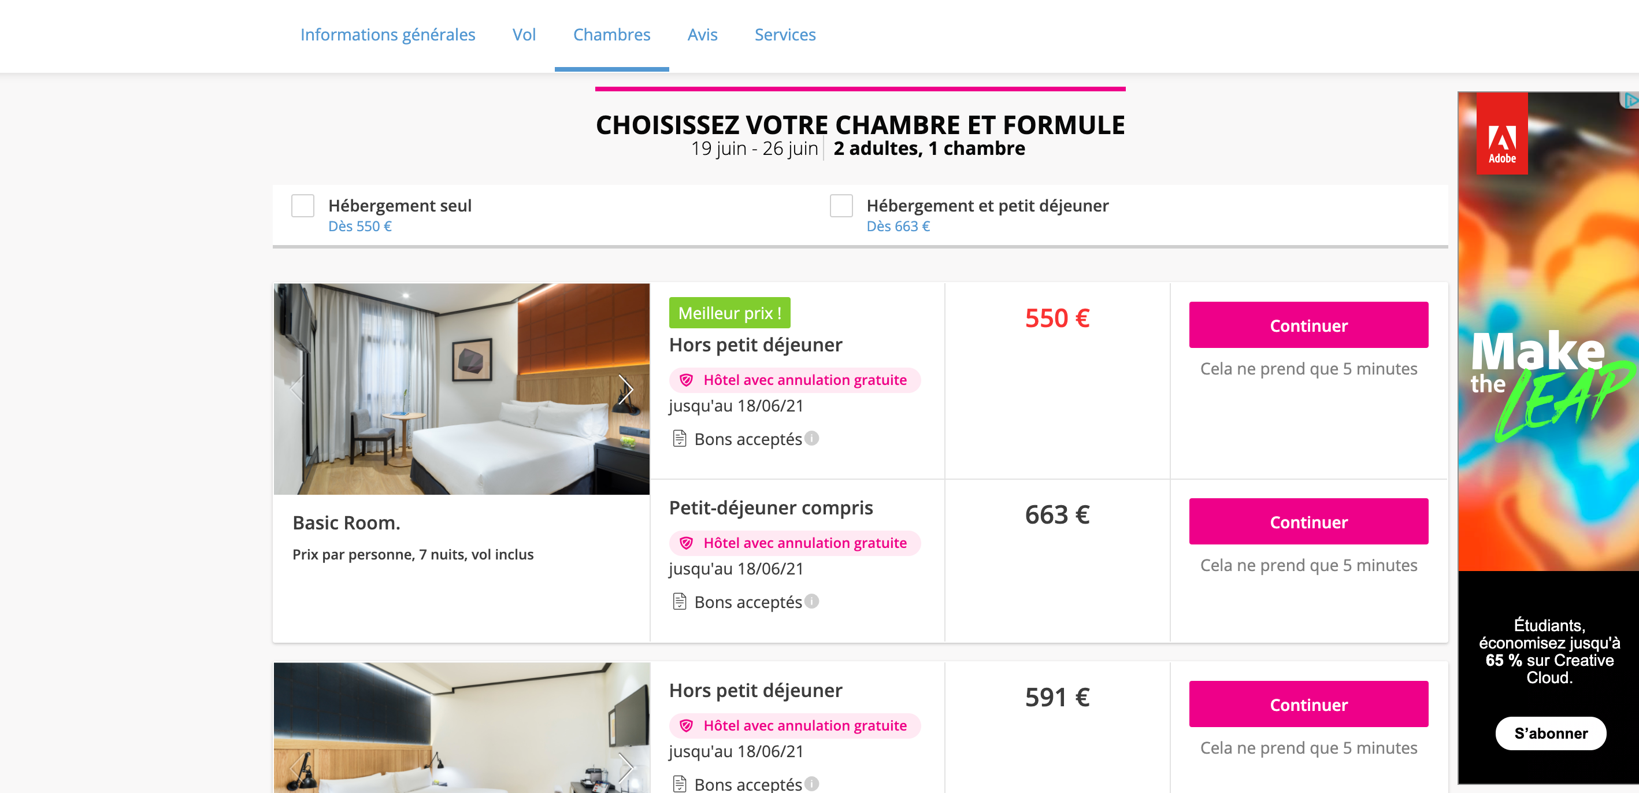
Task: Show next photo of the Basic Room
Action: pyautogui.click(x=625, y=389)
